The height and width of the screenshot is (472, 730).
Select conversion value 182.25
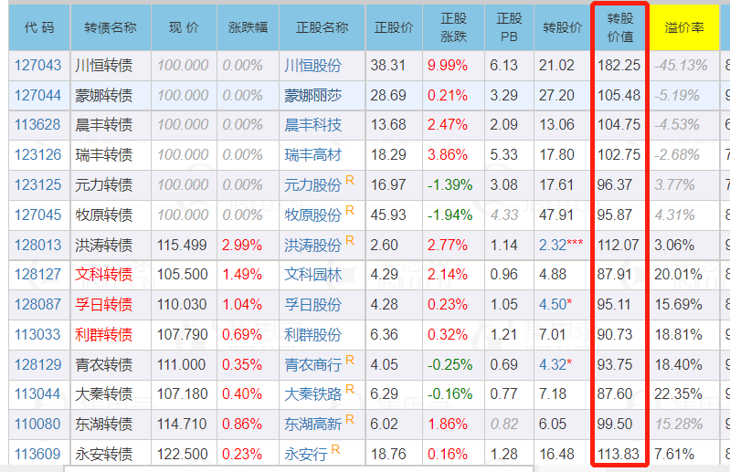click(619, 65)
